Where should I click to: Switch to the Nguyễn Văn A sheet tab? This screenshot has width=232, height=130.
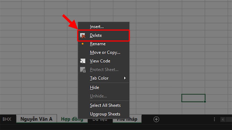click(x=37, y=119)
